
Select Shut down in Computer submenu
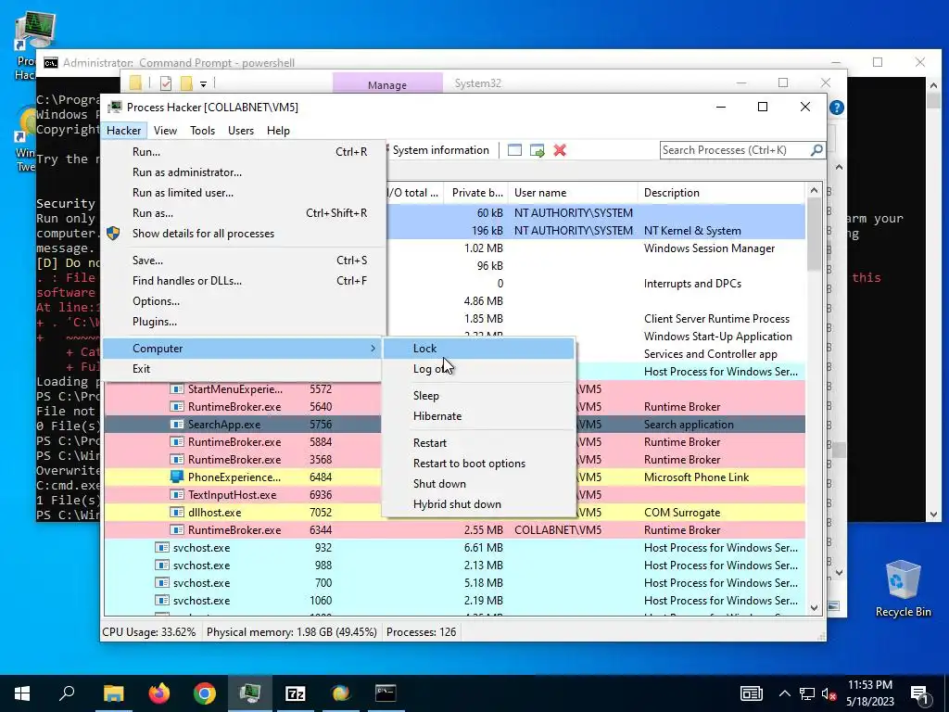479,484
